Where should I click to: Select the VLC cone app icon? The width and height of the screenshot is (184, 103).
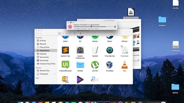click(124, 65)
